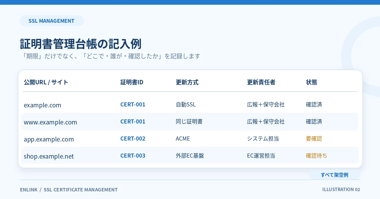
Task: Open CERT-001 in the example.com row
Action: (x=133, y=105)
